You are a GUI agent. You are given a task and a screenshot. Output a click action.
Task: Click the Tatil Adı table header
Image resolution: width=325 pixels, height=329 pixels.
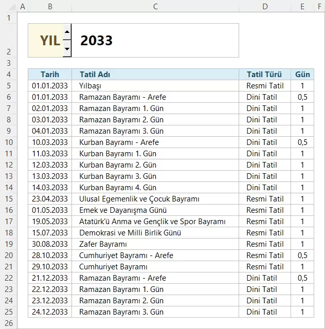155,74
